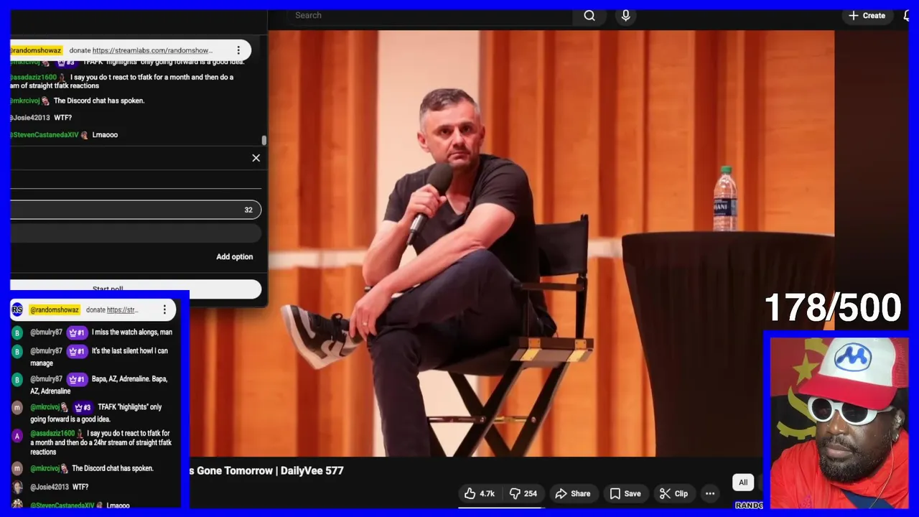Click the #3 crown badge beside mkrcivoj
Screen dimensions: 919x517
click(83, 407)
